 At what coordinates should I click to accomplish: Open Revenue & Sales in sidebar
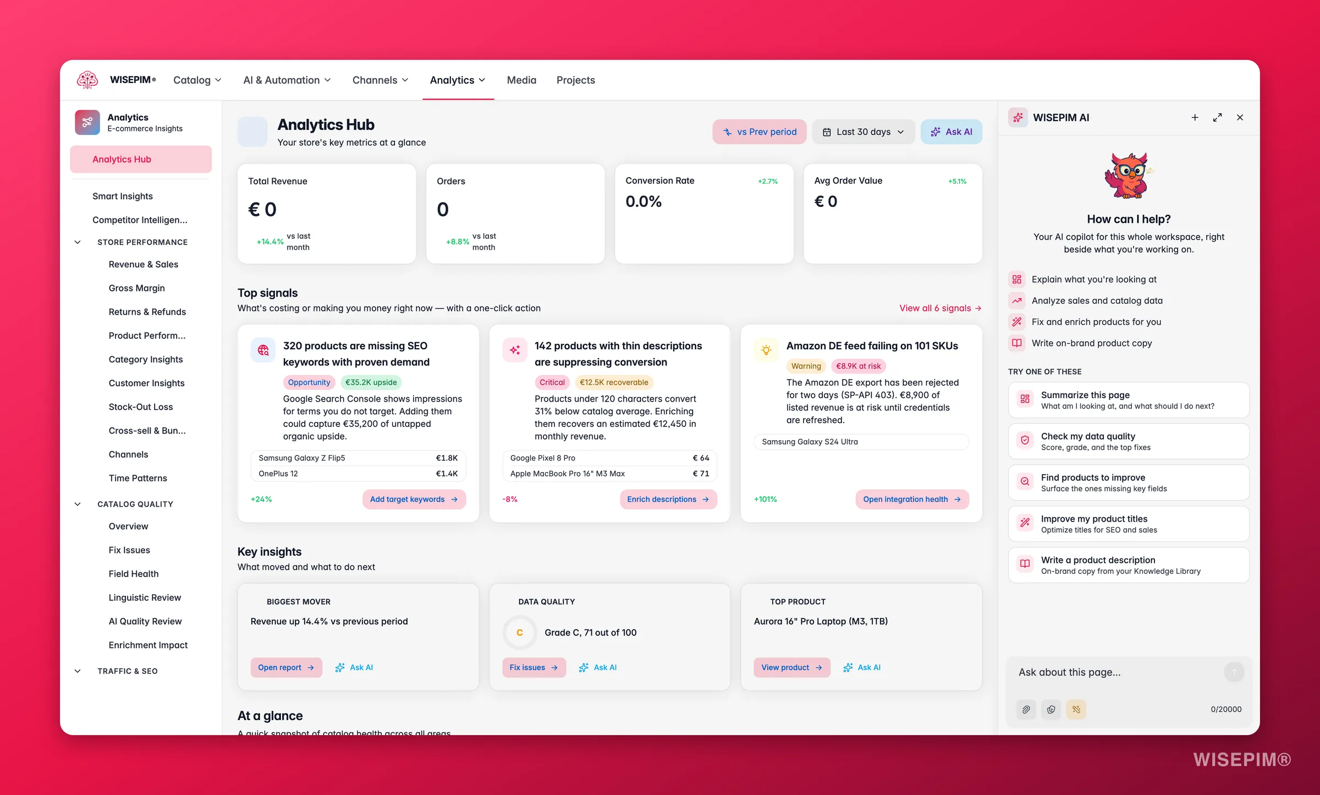143,265
